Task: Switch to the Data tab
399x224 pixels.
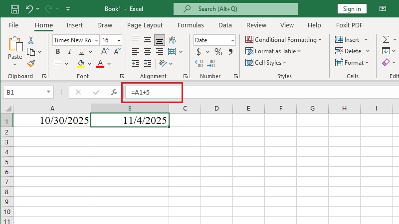Action: [x=225, y=25]
